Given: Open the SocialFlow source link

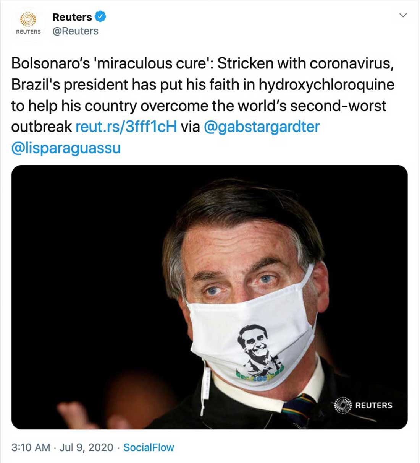Looking at the screenshot, I should pyautogui.click(x=149, y=447).
